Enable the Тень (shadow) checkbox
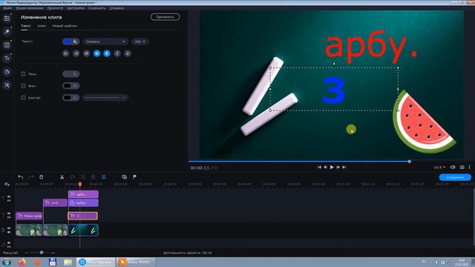Image resolution: width=475 pixels, height=267 pixels. (23, 74)
